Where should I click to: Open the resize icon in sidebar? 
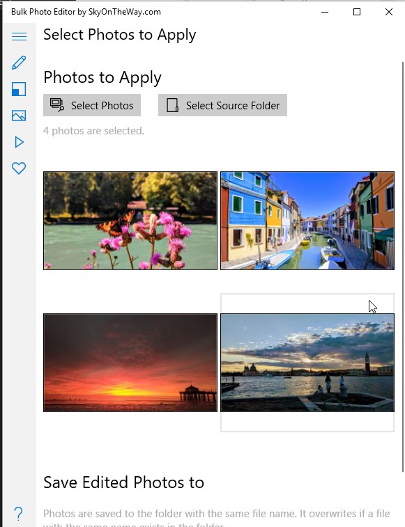19,89
